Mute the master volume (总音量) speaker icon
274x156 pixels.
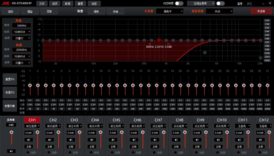click(11, 151)
